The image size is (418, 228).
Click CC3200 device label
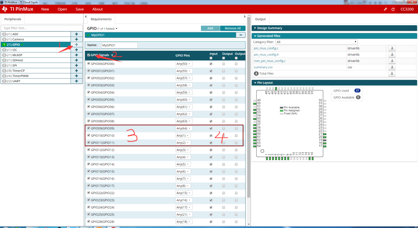pyautogui.click(x=407, y=9)
